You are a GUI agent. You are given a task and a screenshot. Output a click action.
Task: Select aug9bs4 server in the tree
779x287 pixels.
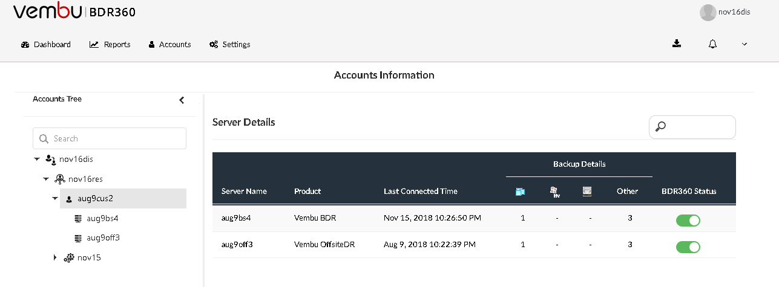point(102,218)
